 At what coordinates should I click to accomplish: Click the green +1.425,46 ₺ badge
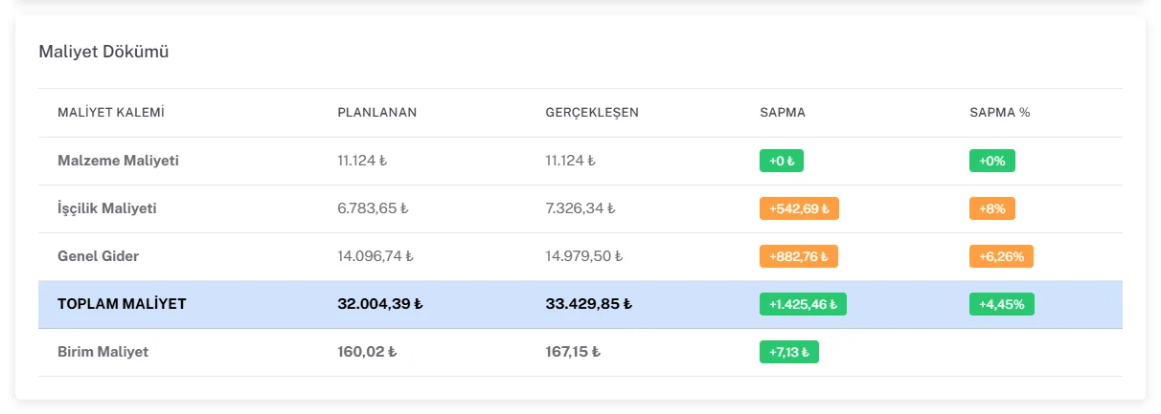tap(803, 304)
